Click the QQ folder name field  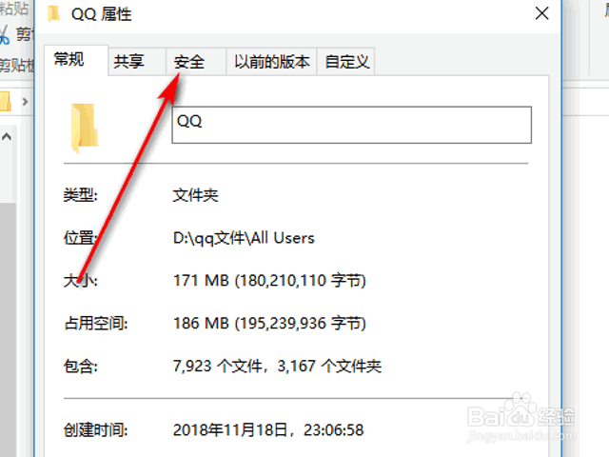[x=351, y=125]
